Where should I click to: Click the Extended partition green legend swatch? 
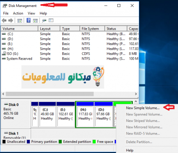[x=60, y=142]
